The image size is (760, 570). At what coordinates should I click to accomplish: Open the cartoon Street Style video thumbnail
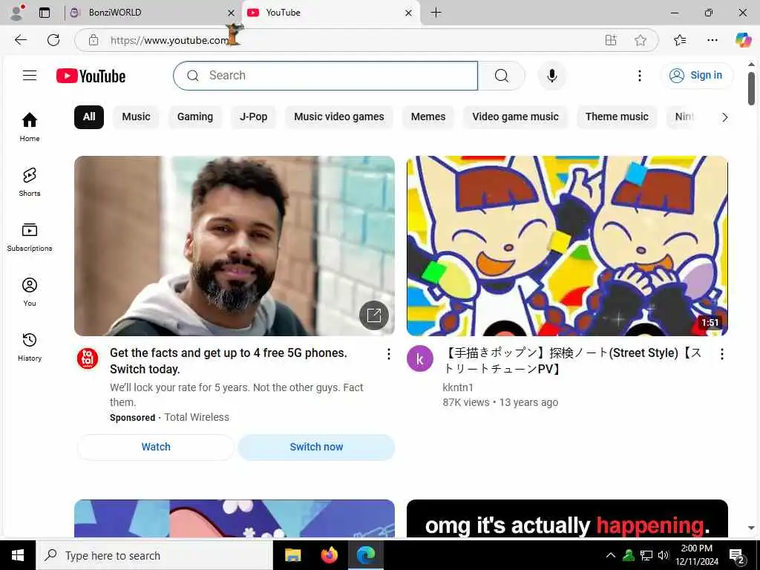click(567, 246)
